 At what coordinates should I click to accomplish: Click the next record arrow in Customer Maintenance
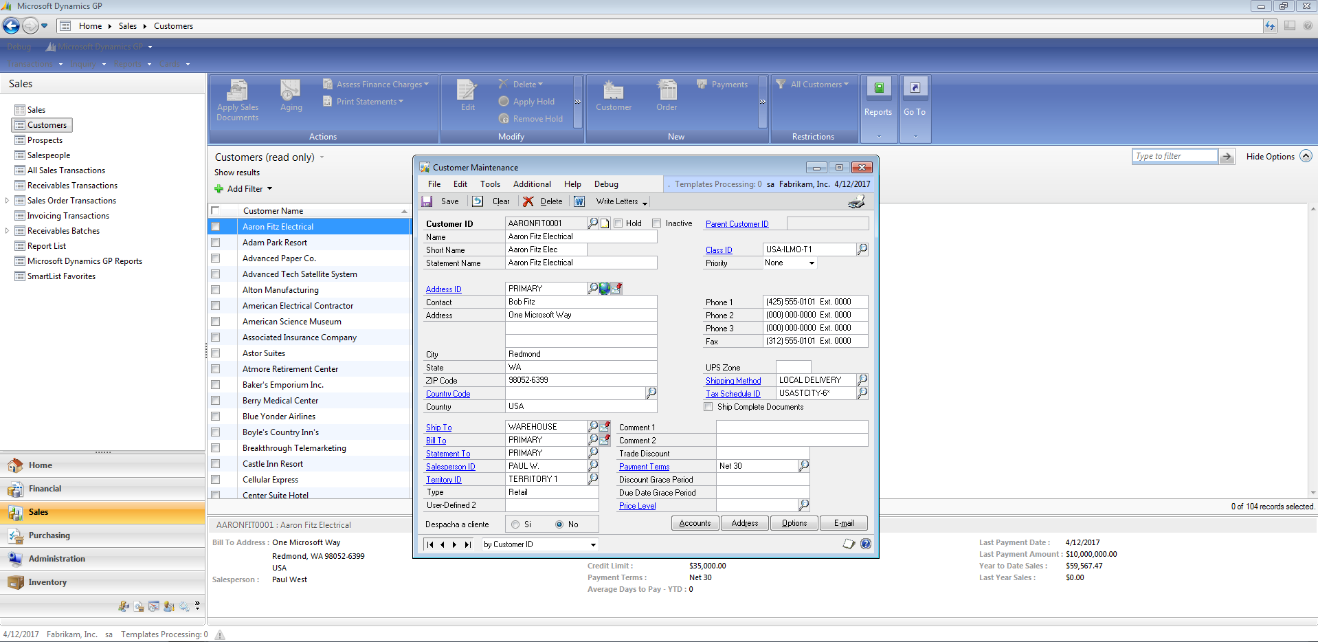click(x=454, y=544)
